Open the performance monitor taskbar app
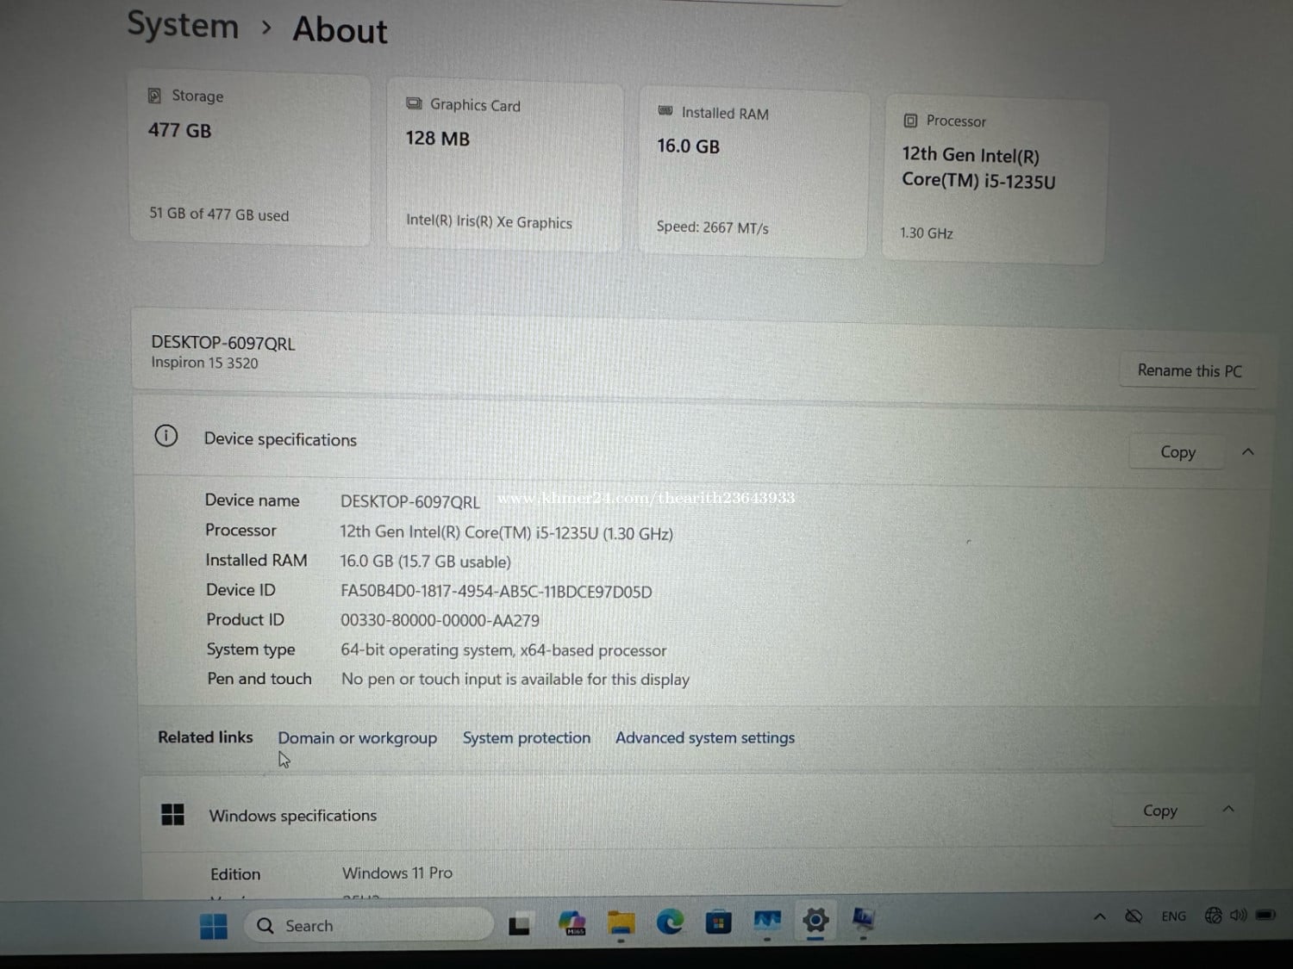The height and width of the screenshot is (969, 1293). [x=767, y=922]
